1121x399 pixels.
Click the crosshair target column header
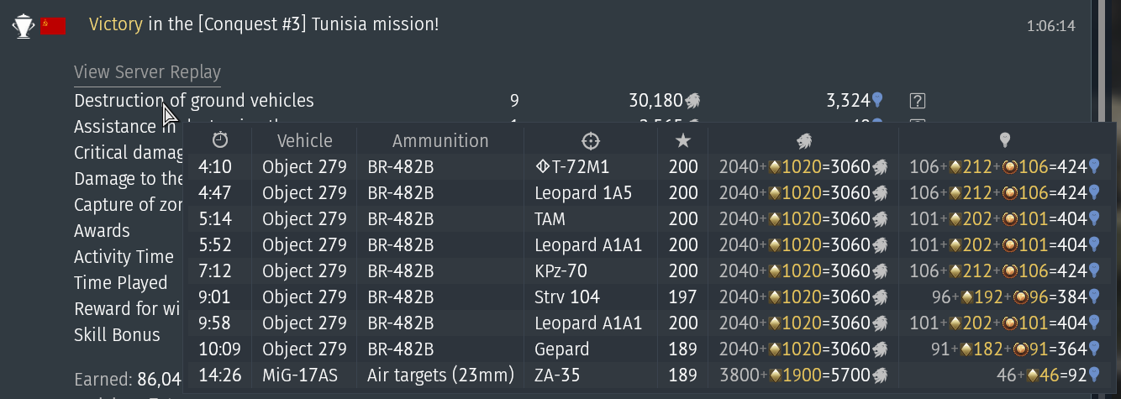coord(591,140)
